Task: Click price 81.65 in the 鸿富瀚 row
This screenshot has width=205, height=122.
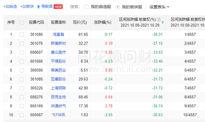Action: pyautogui.click(x=83, y=35)
